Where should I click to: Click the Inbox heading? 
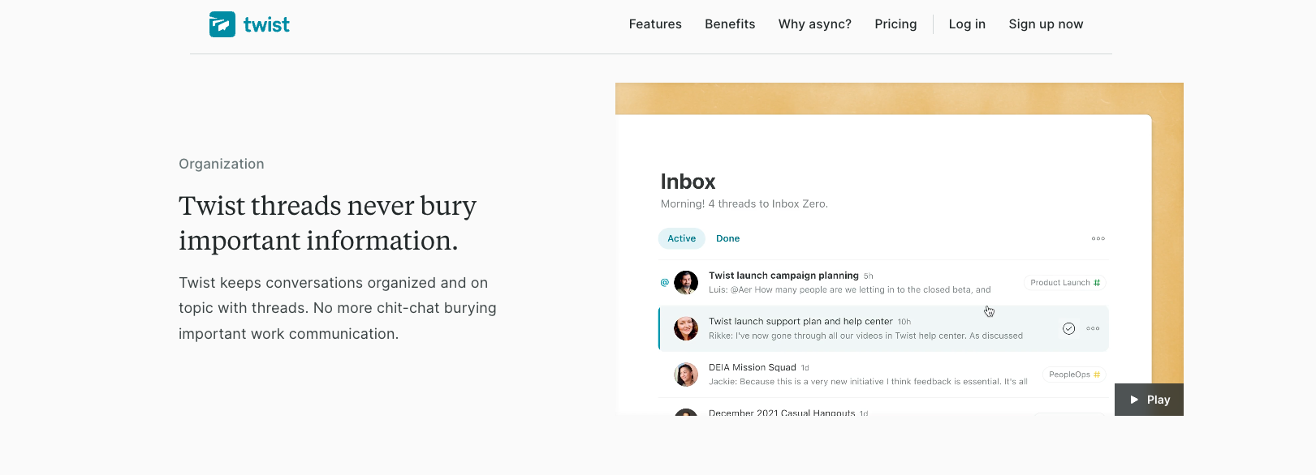688,182
